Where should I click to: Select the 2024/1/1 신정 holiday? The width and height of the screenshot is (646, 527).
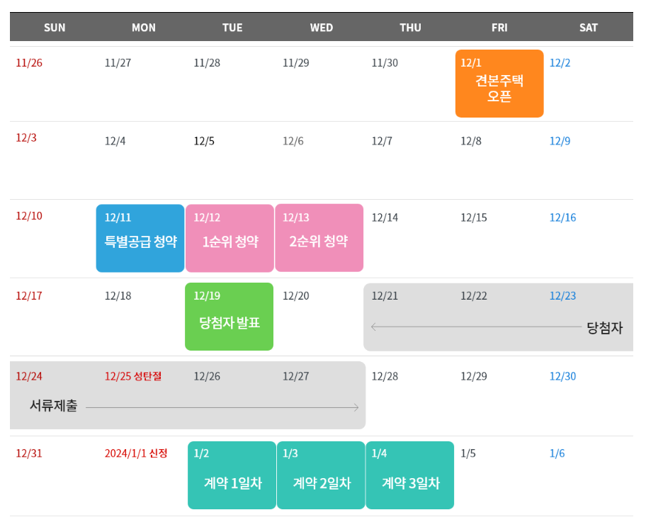tap(136, 453)
